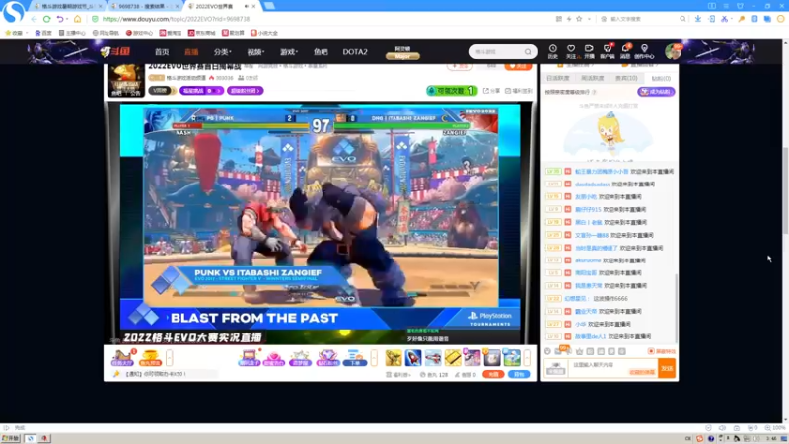Click the green 可领次数 1 button
Screen dimensions: 789x444
click(x=452, y=91)
